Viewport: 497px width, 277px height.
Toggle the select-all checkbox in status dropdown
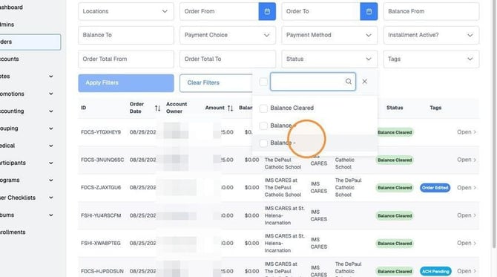tap(263, 82)
